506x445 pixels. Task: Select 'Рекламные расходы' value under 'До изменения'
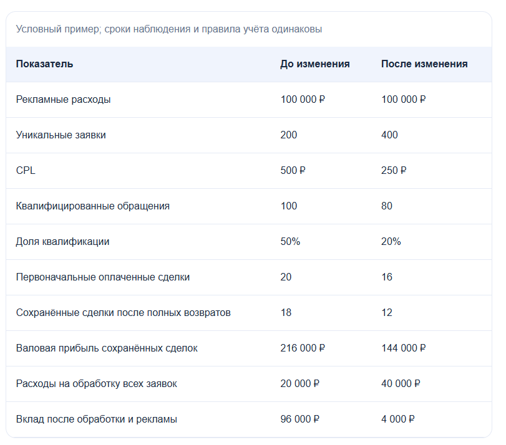[303, 99]
